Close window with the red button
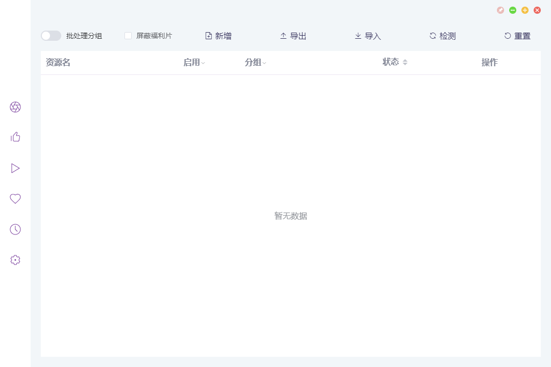Screen dimensions: 551x367 pos(537,10)
